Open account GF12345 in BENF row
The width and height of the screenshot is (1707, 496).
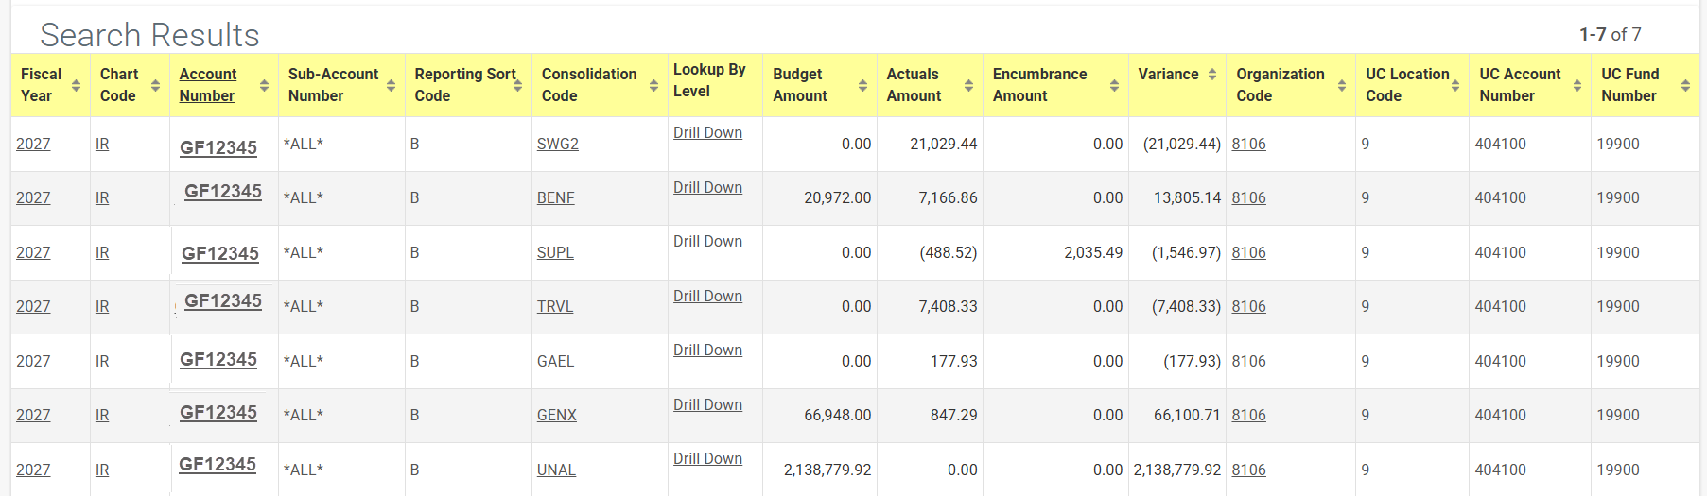(223, 191)
